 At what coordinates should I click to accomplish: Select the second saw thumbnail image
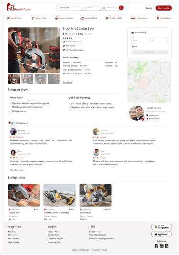27,79
